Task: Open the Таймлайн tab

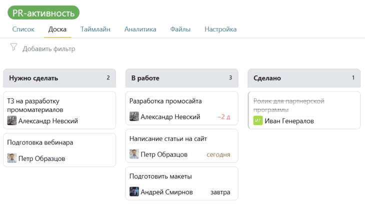Action: click(x=95, y=29)
